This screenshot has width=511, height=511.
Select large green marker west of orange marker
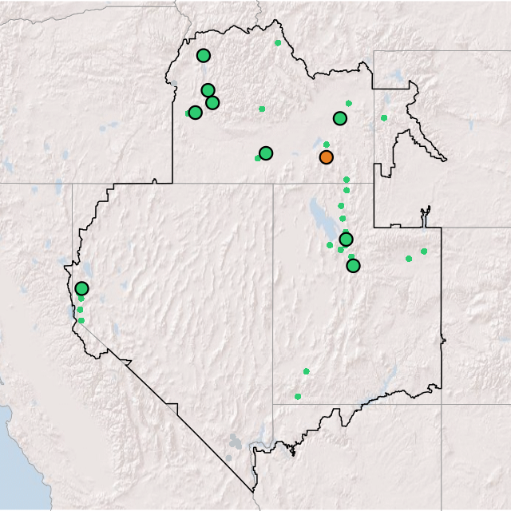tap(266, 153)
